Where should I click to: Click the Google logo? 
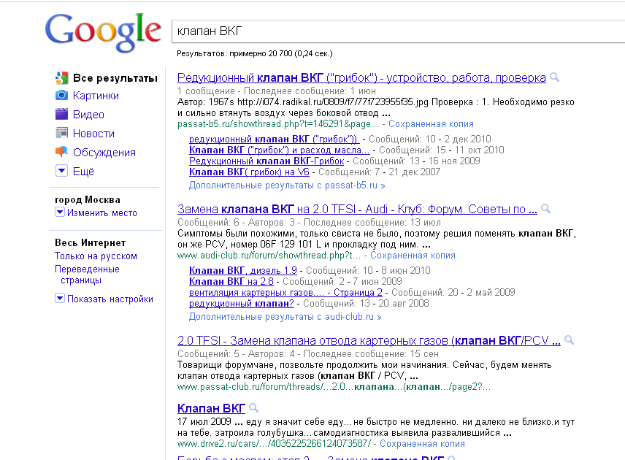click(x=103, y=32)
